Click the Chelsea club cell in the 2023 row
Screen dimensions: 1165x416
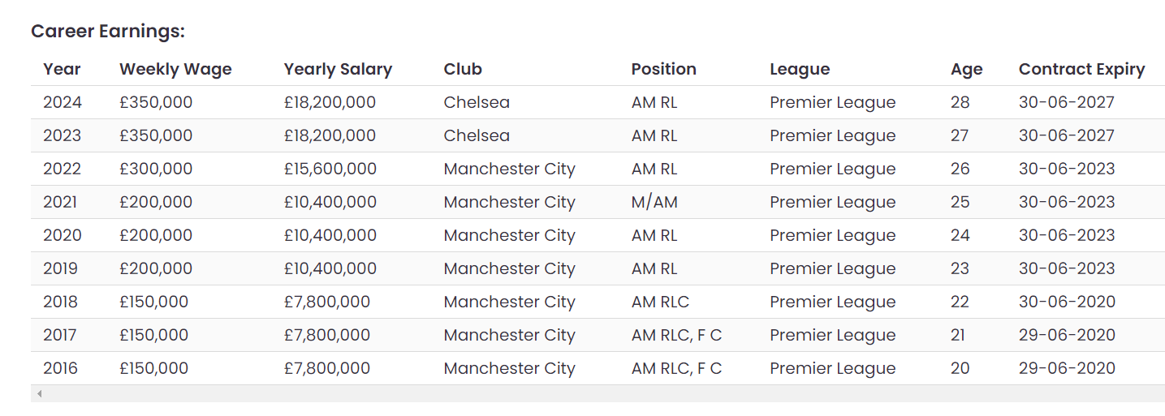point(477,136)
